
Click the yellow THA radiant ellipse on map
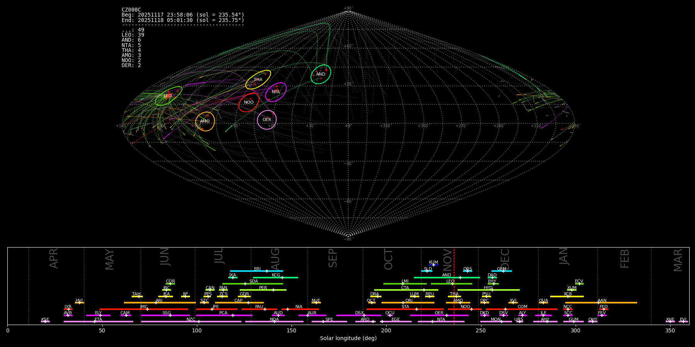(258, 79)
